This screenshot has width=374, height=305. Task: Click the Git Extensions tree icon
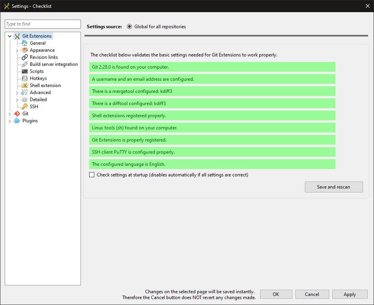click(x=17, y=36)
